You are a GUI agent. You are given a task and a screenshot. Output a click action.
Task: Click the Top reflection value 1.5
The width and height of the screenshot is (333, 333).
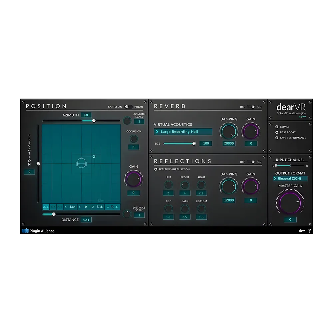pyautogui.click(x=168, y=217)
